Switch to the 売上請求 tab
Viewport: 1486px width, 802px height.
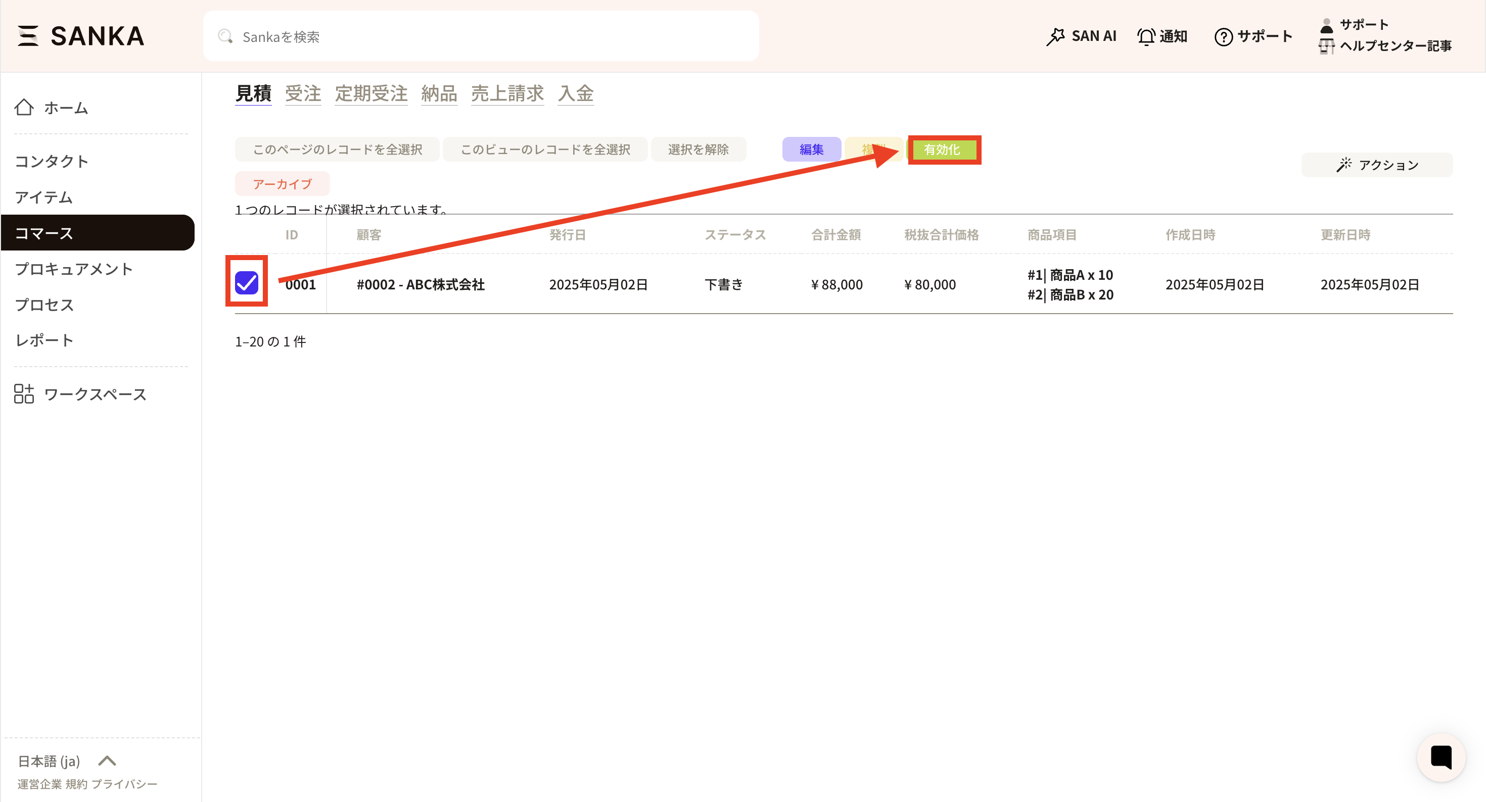[507, 93]
